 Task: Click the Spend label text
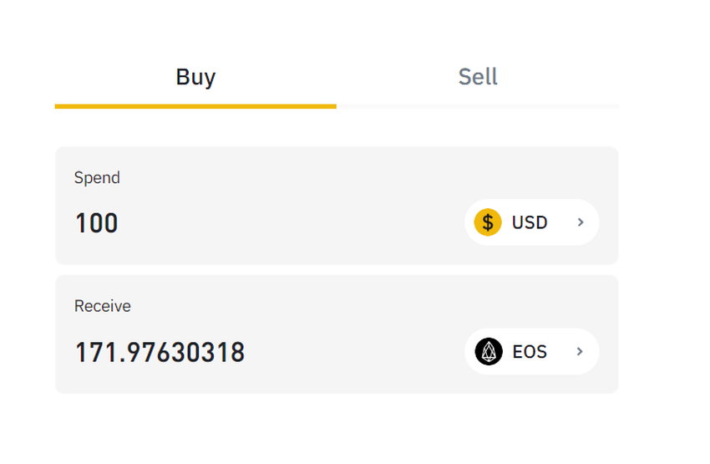(x=97, y=177)
